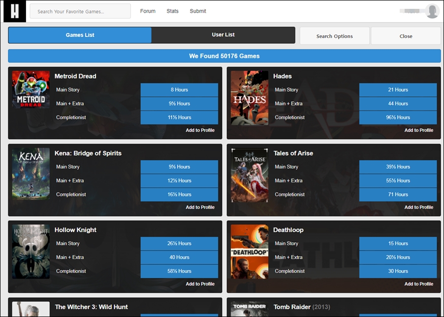Click the We Found 50176 Games banner

[224, 56]
